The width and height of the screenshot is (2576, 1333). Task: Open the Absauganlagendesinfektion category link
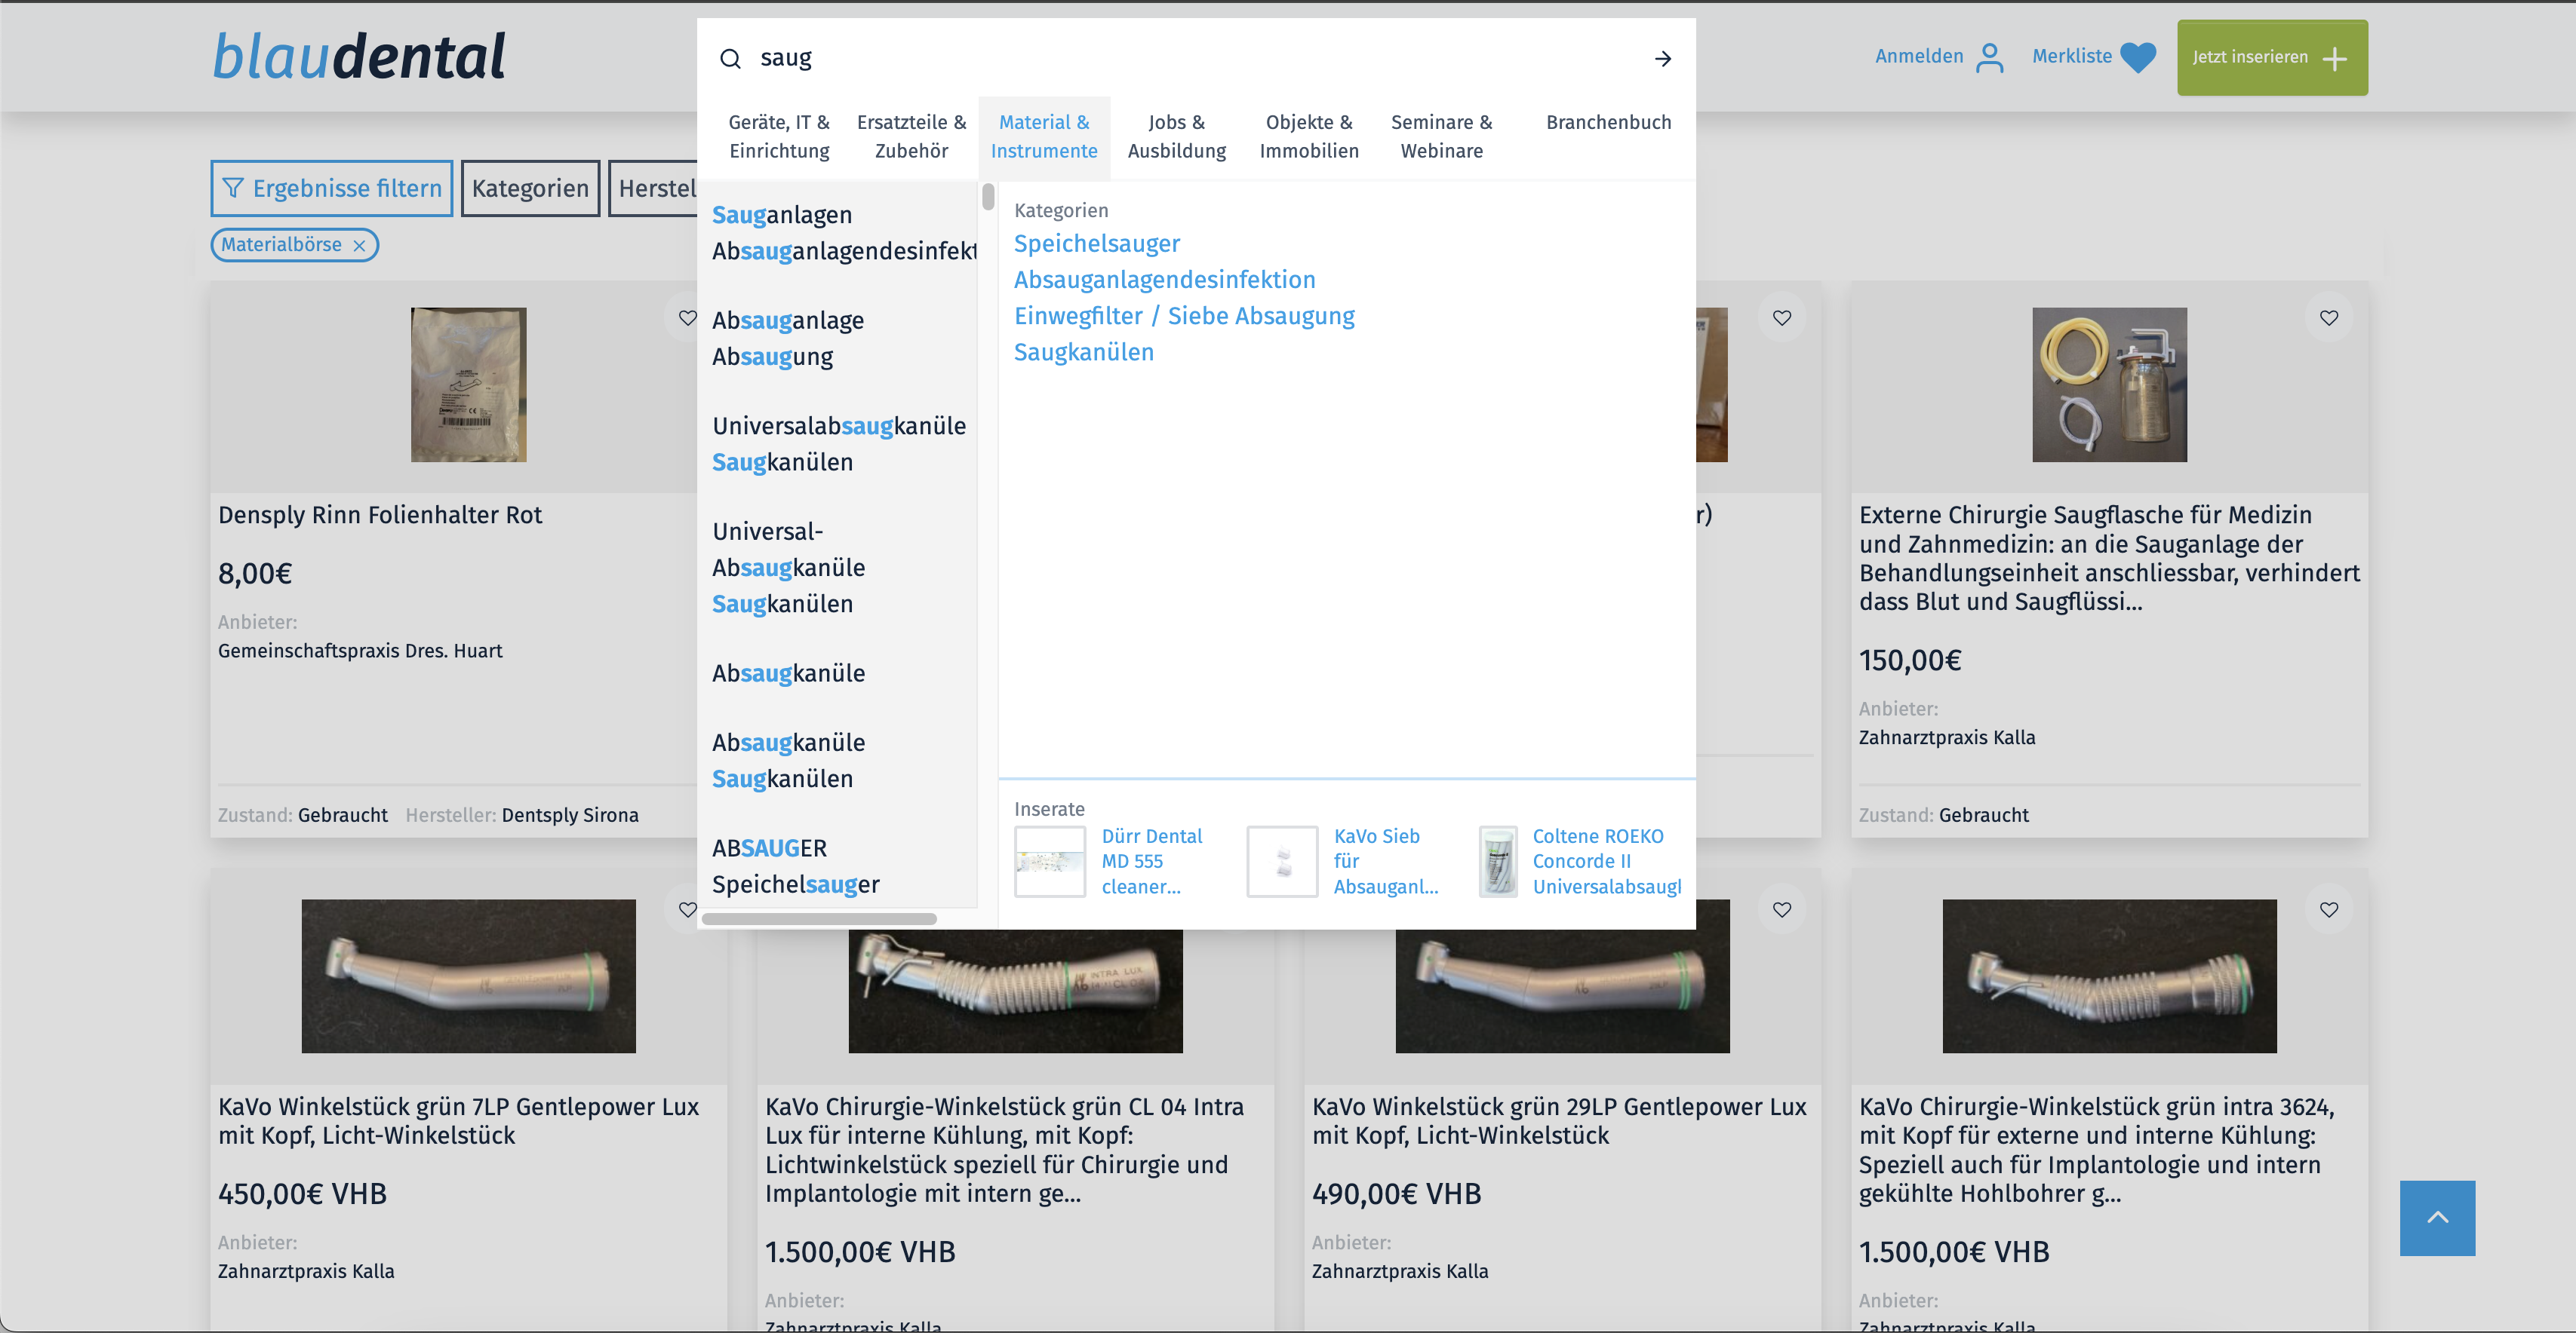1165,280
